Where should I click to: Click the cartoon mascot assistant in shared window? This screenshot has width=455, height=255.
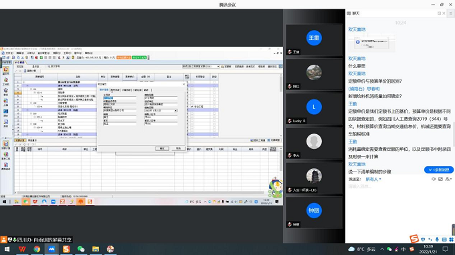[276, 188]
